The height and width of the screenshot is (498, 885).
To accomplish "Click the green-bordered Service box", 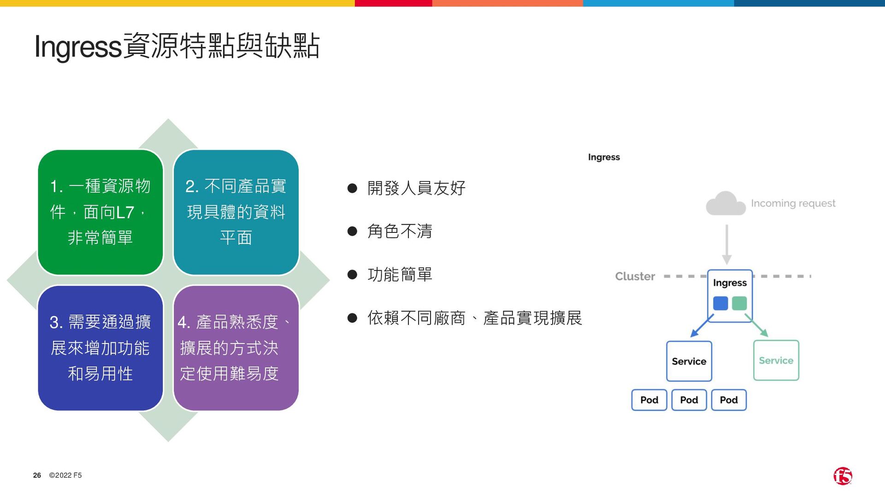I will click(776, 360).
